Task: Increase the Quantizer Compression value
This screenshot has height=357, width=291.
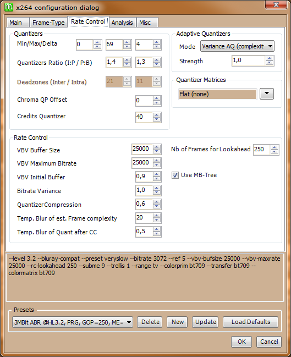Action: pos(157,202)
